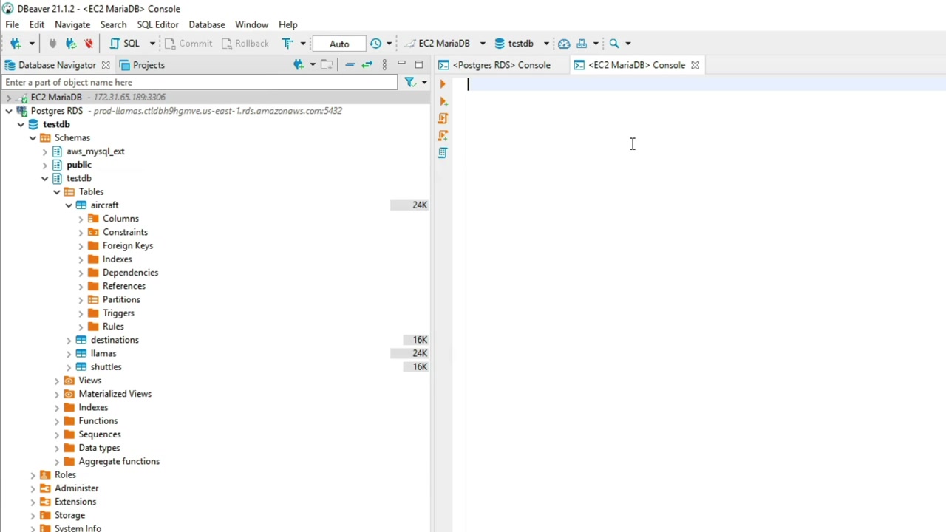Select the Indexes folder under aircraft
946x532 pixels.
tap(118, 259)
